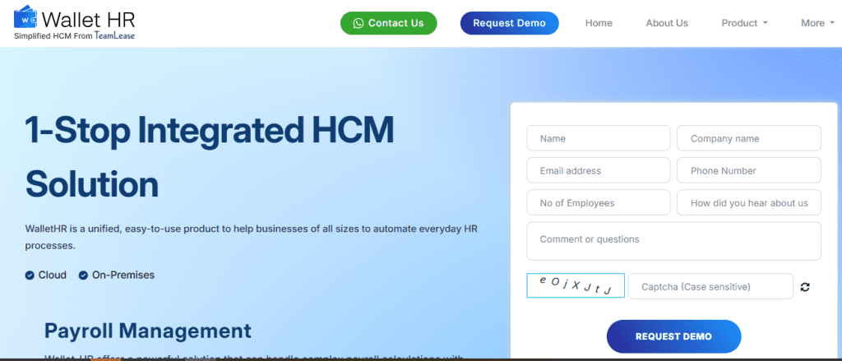
Task: Focus the Email address field
Action: click(x=599, y=170)
